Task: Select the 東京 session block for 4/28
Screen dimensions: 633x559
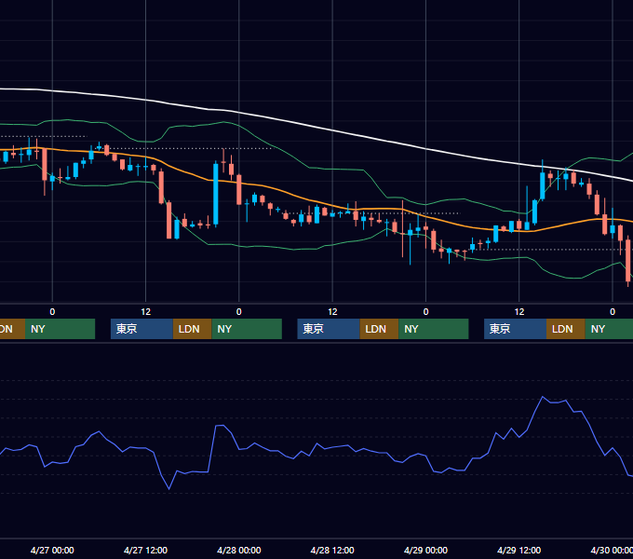Action: (x=329, y=329)
